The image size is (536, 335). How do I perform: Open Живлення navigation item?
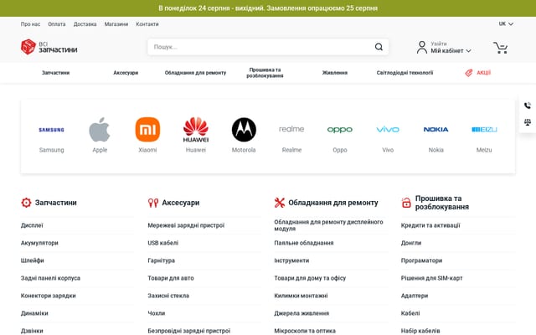335,73
